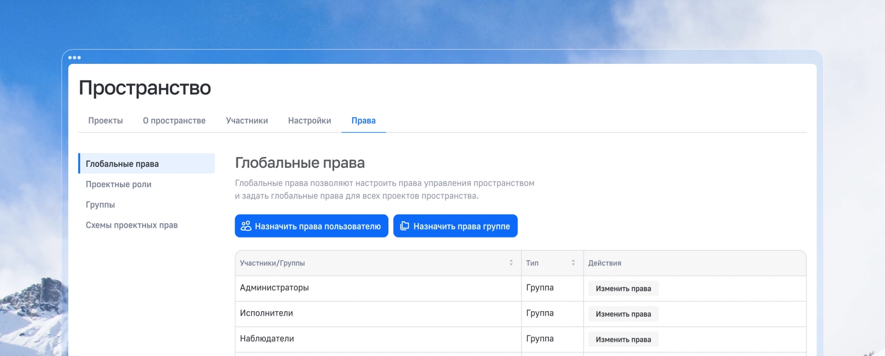Click the users icon on assign-user button
Viewport: 885px width, 356px height.
[245, 226]
